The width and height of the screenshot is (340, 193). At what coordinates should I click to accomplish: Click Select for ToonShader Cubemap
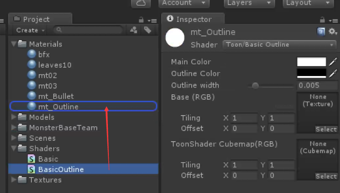[326, 176]
